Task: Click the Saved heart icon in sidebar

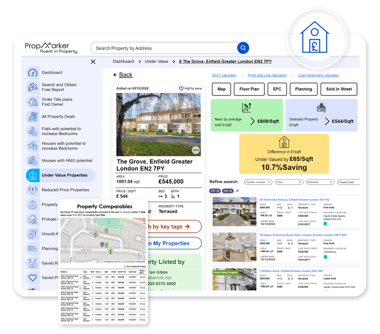Action: tap(33, 277)
